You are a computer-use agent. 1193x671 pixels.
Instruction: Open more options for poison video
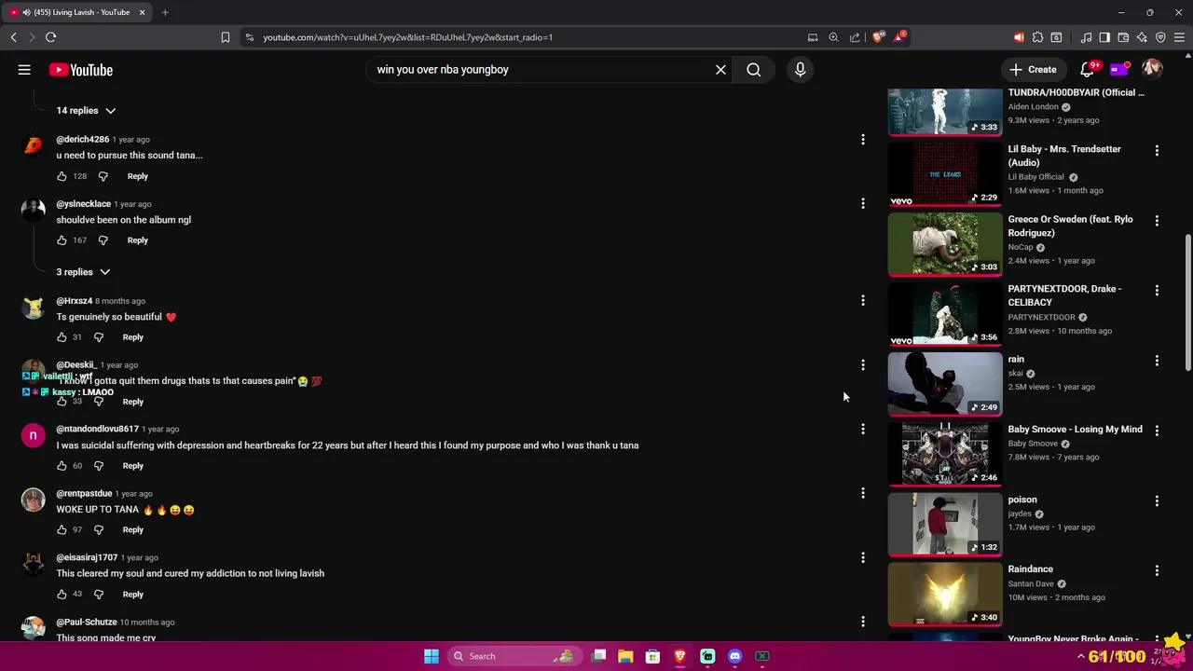[1157, 500]
